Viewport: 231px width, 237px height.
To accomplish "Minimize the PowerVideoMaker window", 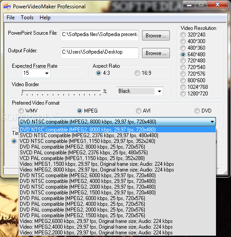I will click(189, 5).
